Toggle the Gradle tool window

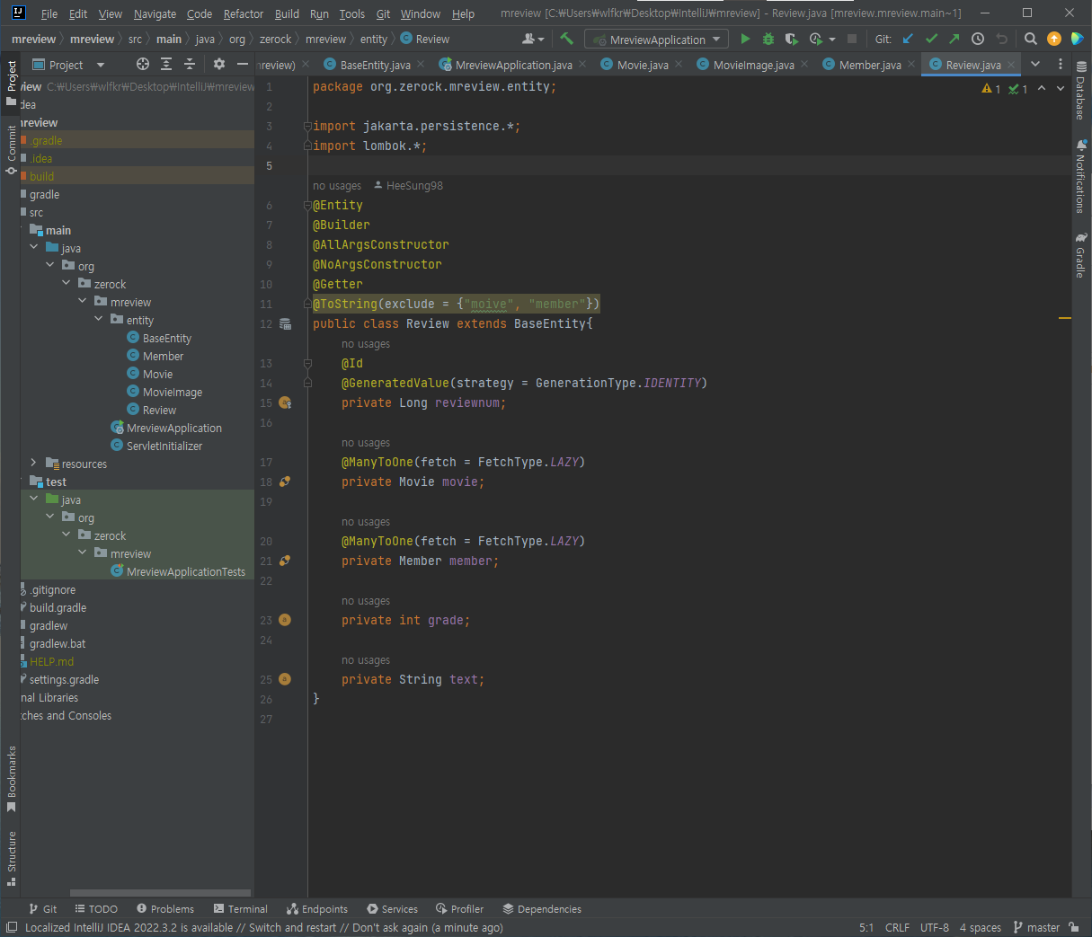coord(1080,256)
